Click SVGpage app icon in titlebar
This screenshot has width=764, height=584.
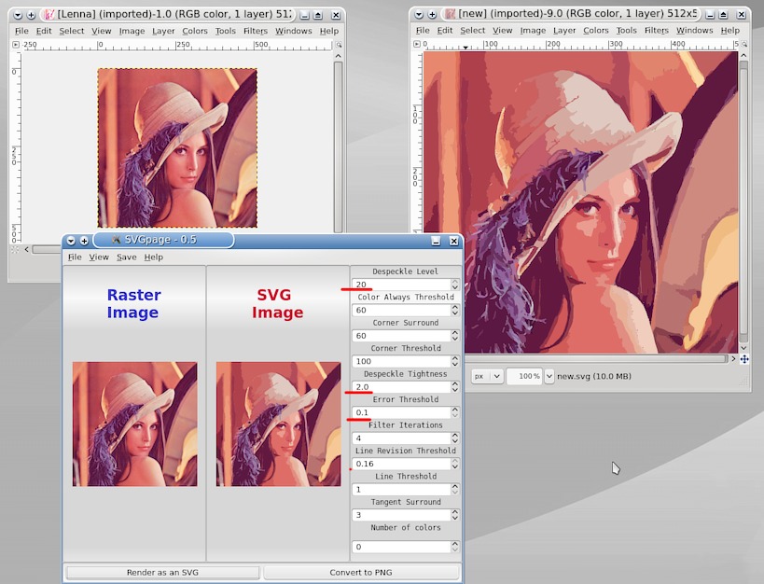pos(116,240)
